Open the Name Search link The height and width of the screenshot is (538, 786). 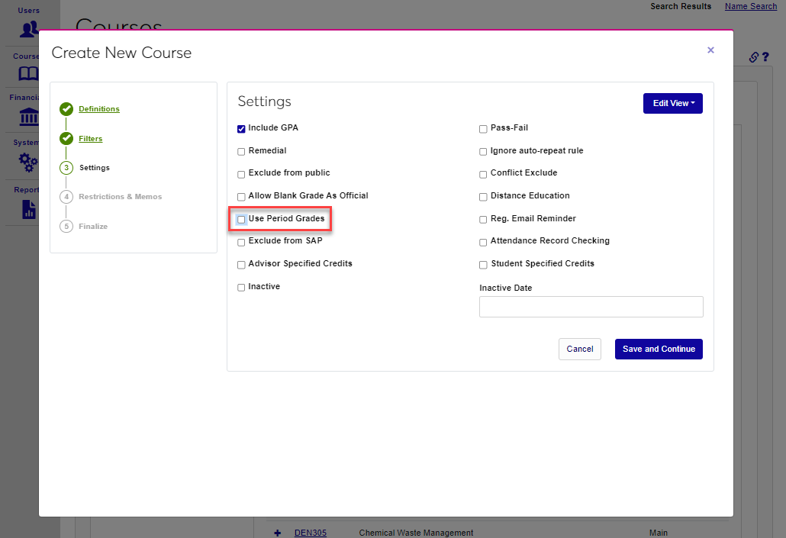[x=750, y=6]
